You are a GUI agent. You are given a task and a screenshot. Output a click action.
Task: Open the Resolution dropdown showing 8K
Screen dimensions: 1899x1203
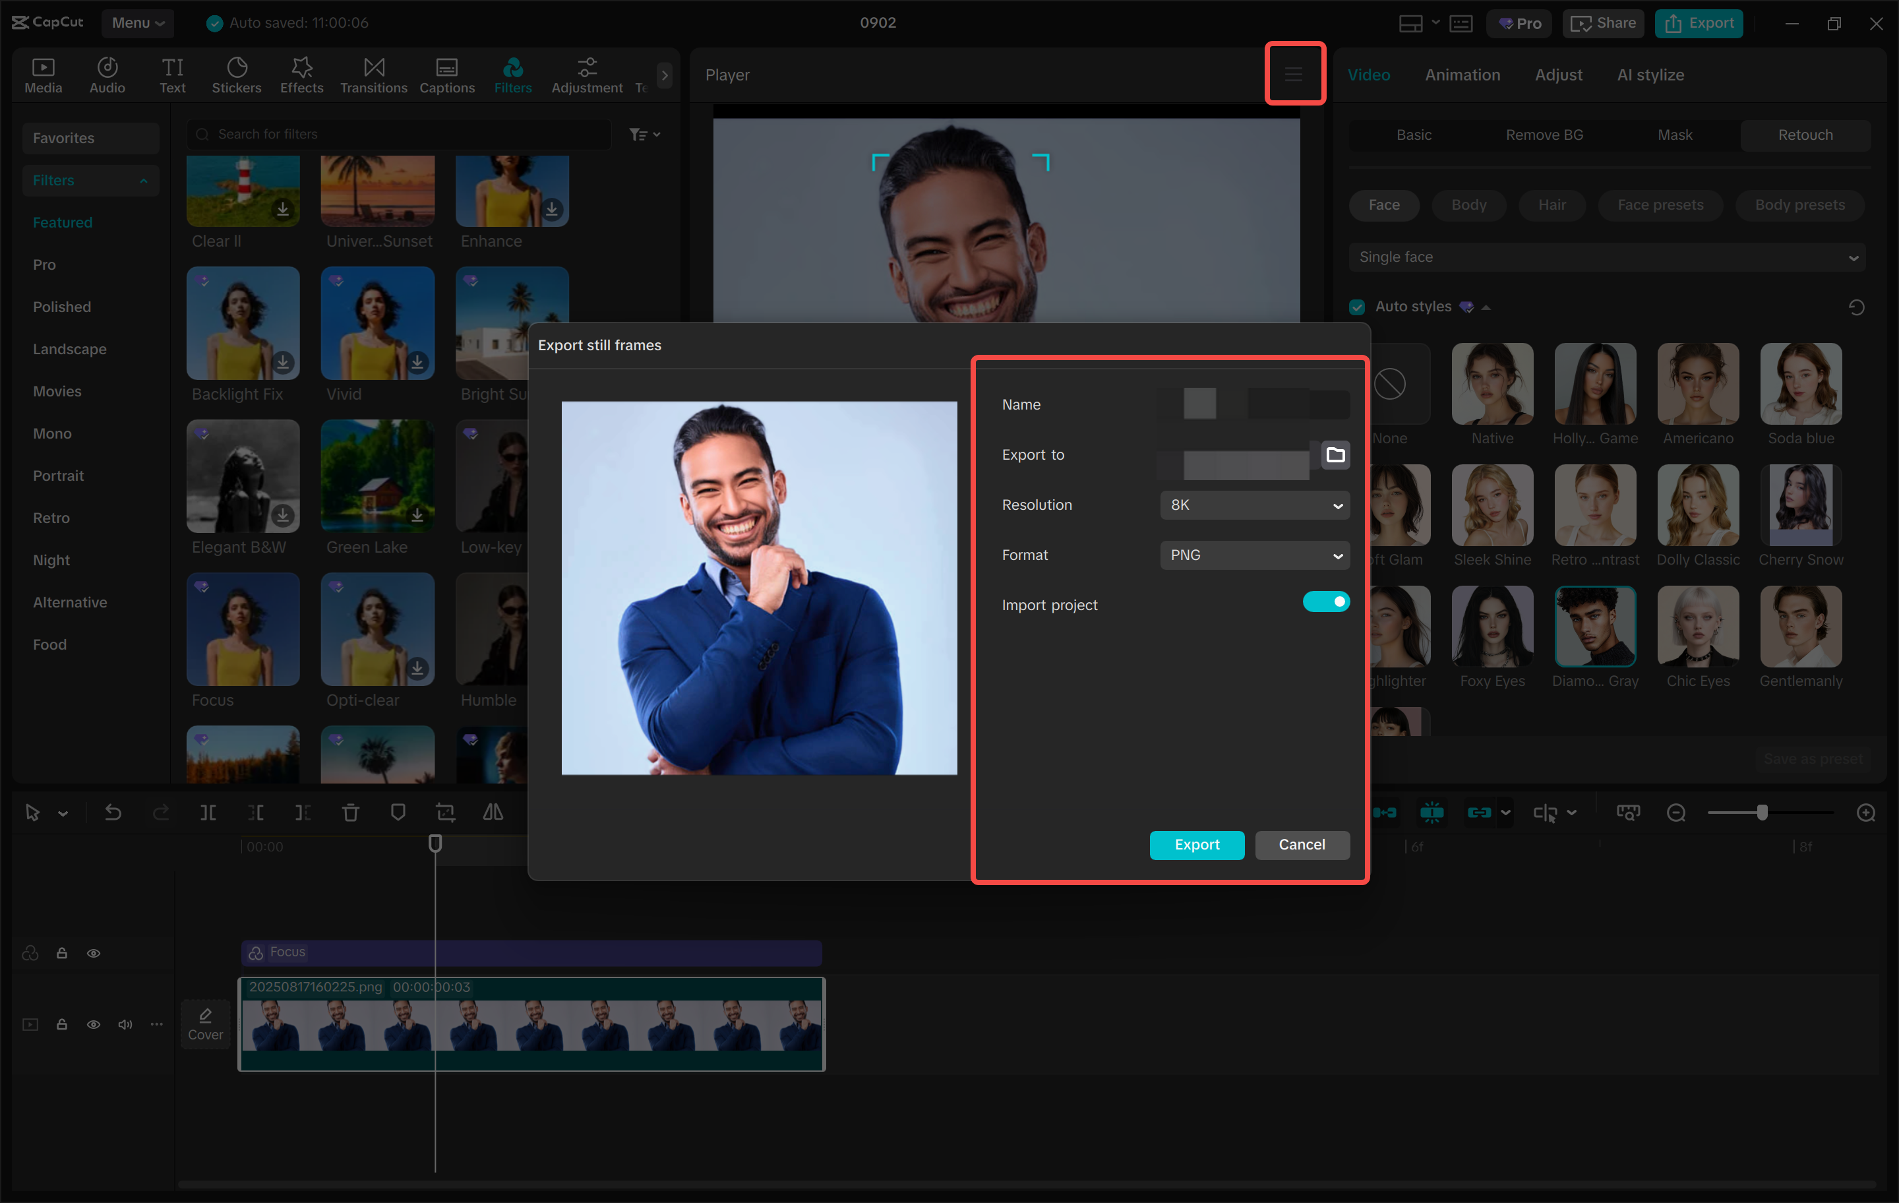(x=1254, y=505)
